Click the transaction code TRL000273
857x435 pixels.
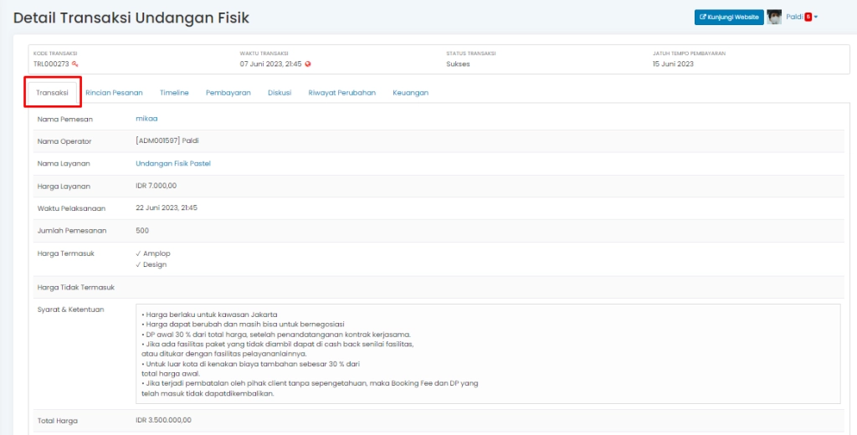(x=51, y=64)
